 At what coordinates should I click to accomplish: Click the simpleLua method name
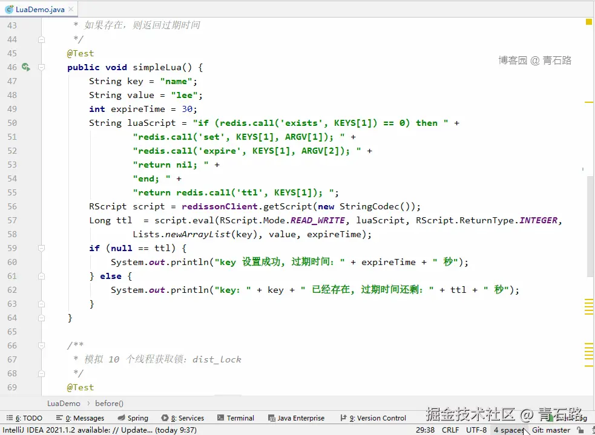157,67
